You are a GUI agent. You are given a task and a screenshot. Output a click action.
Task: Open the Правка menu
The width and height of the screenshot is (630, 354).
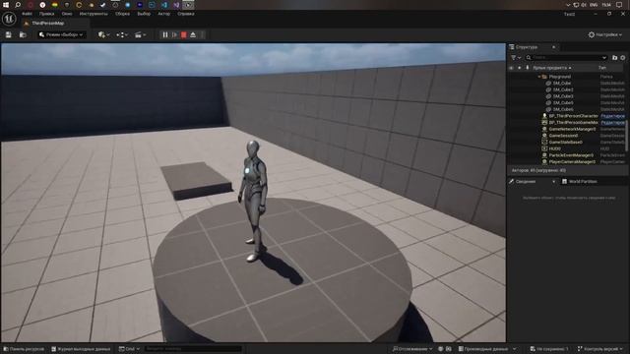(x=46, y=14)
